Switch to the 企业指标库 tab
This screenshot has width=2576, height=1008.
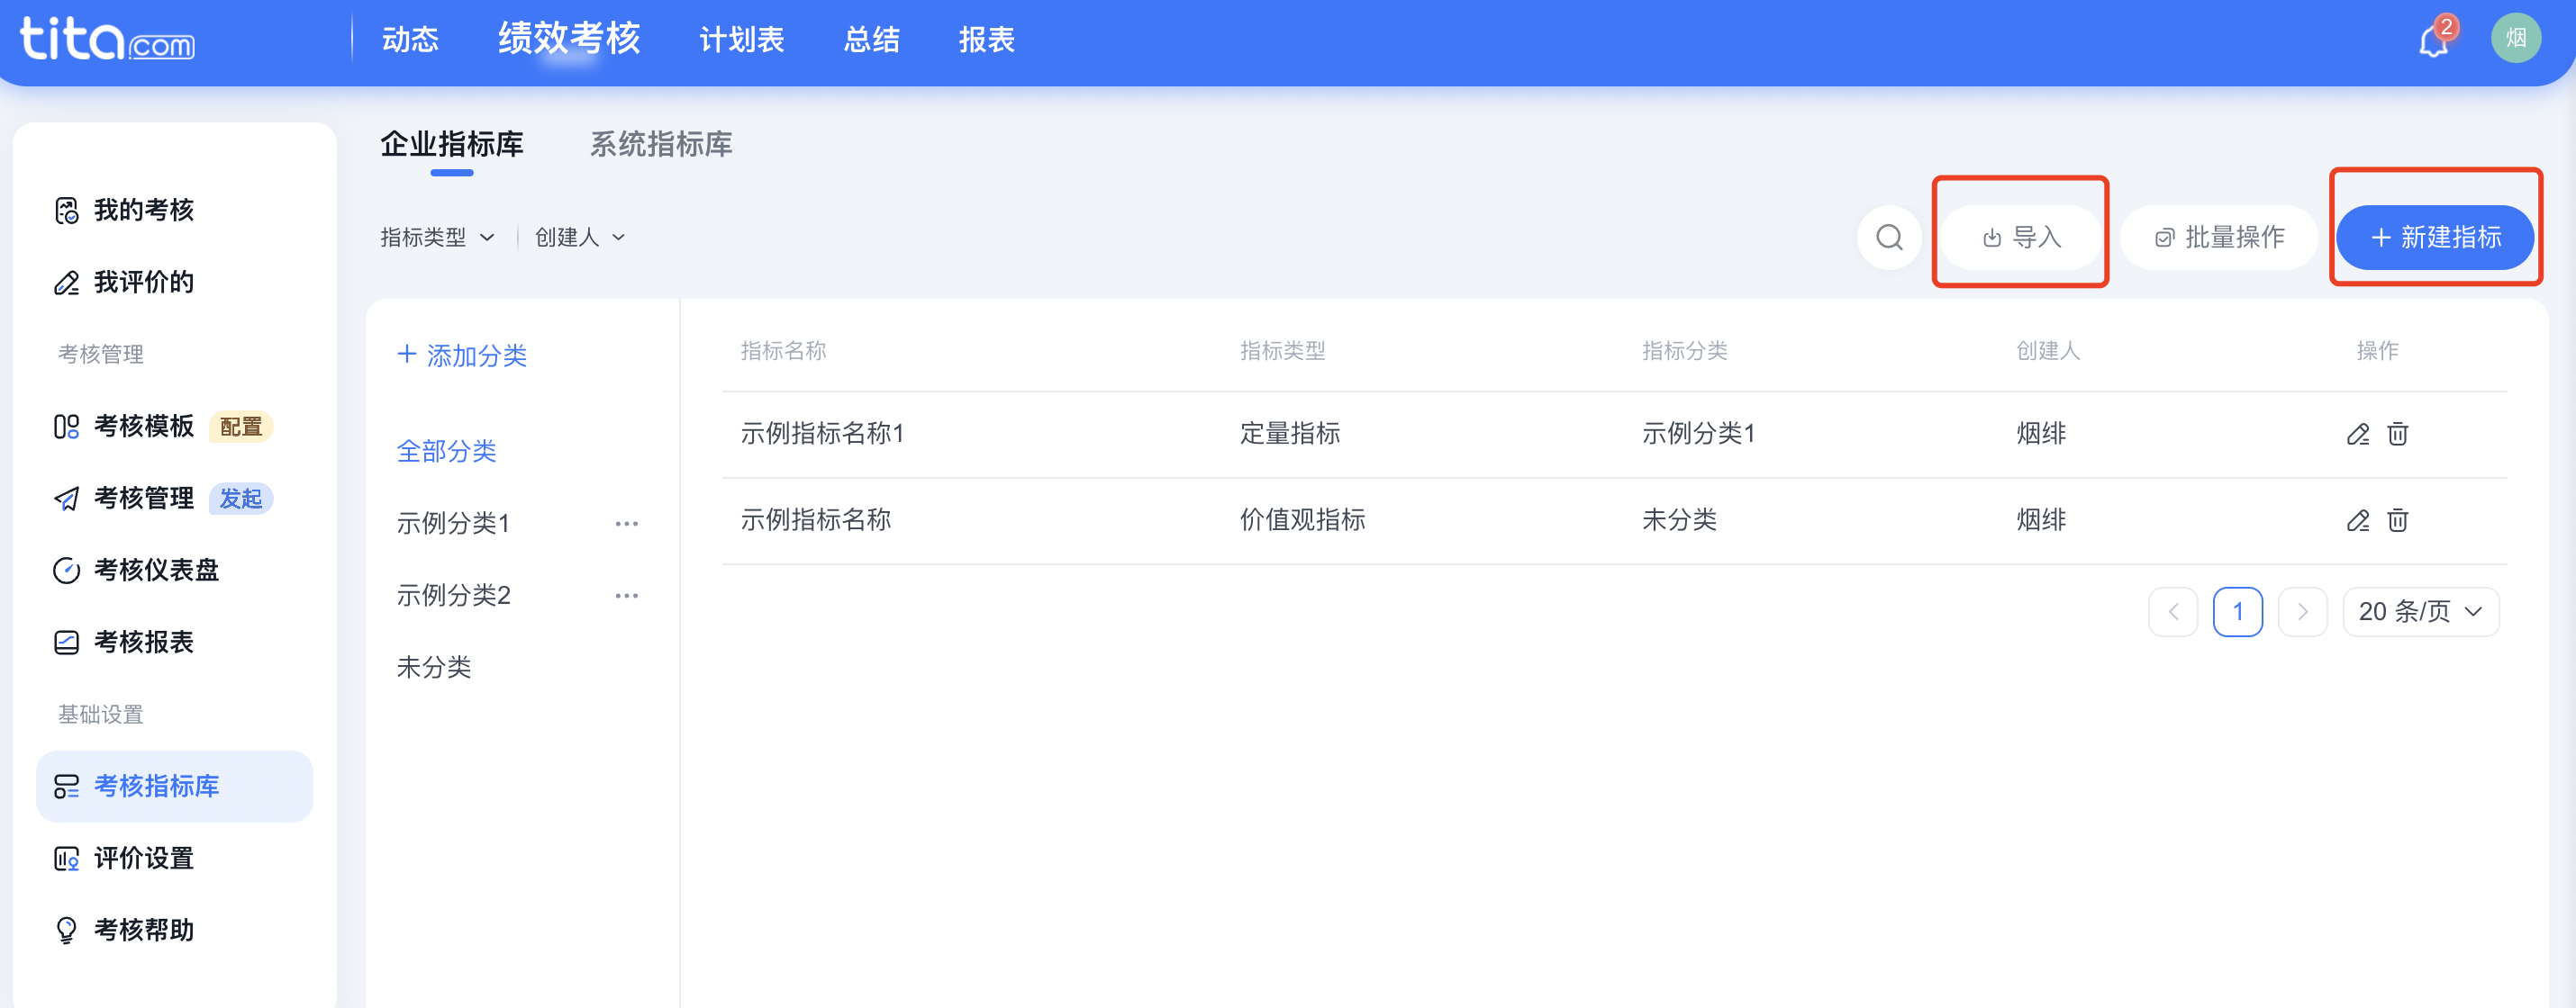[451, 145]
